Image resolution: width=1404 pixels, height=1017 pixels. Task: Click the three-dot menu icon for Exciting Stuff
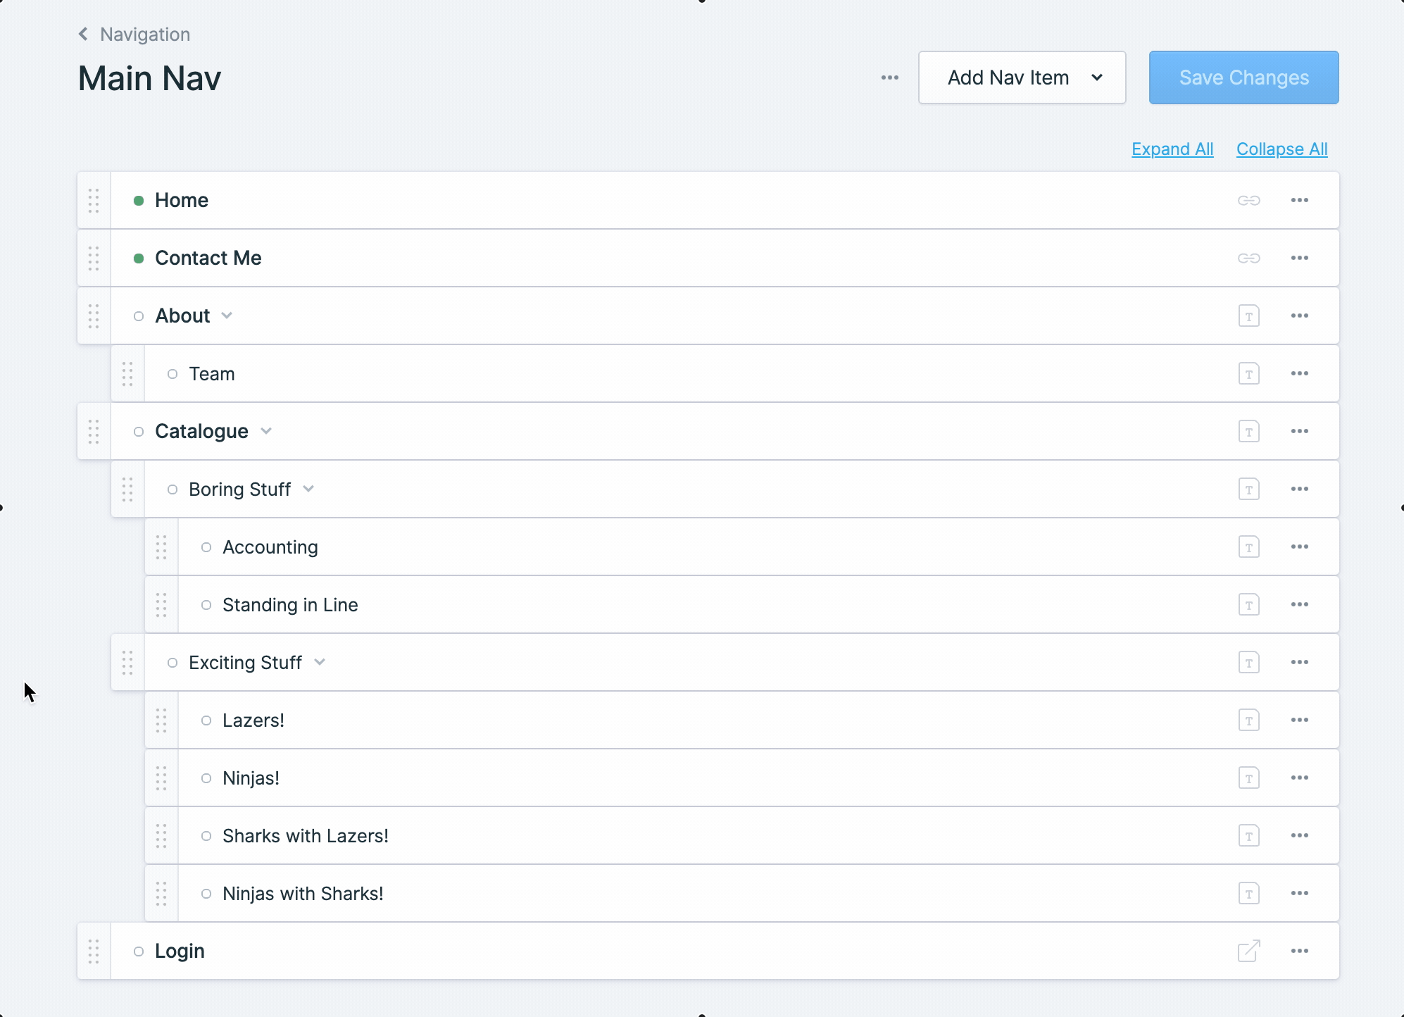pos(1299,661)
